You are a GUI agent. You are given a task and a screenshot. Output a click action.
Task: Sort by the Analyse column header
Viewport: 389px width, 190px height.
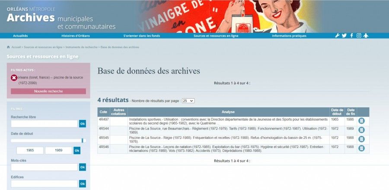pos(228,112)
